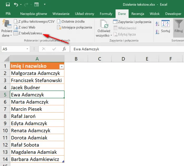Sort ascending with the A-Z icon
184x166 pixels.
click(x=157, y=24)
